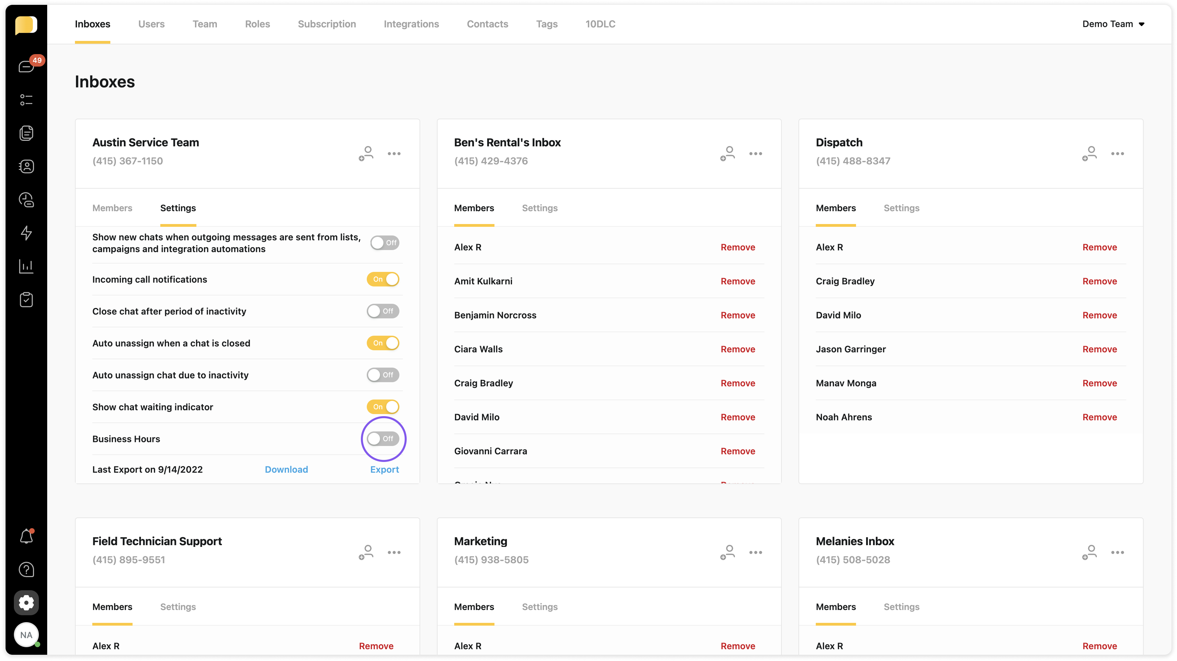Open the Contacts tab in top navigation
The image size is (1177, 661).
pyautogui.click(x=487, y=24)
